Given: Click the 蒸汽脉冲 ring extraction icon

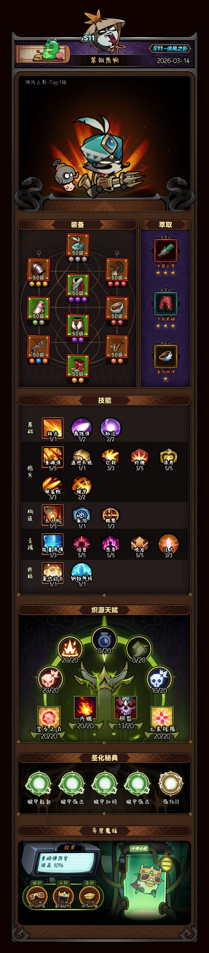Looking at the screenshot, I should click(166, 357).
